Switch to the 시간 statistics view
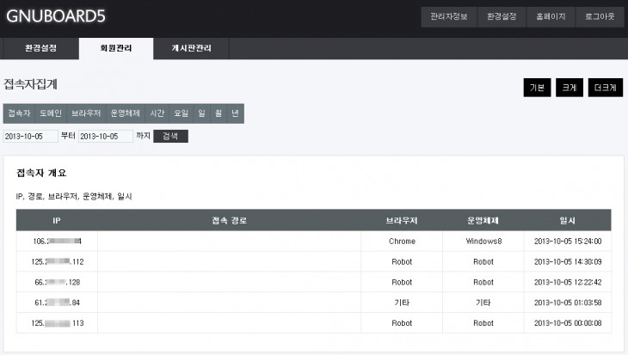The width and height of the screenshot is (628, 355). point(157,113)
